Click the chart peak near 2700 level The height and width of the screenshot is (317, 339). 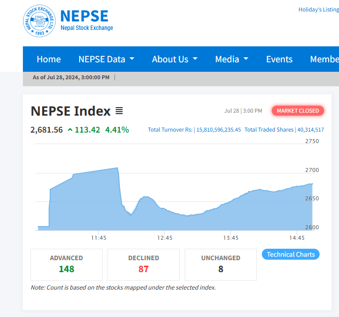click(117, 168)
